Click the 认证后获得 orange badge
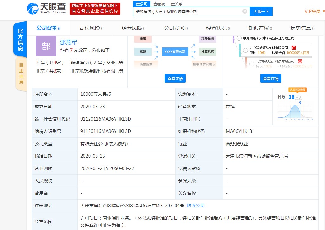 pyautogui.click(x=297, y=90)
